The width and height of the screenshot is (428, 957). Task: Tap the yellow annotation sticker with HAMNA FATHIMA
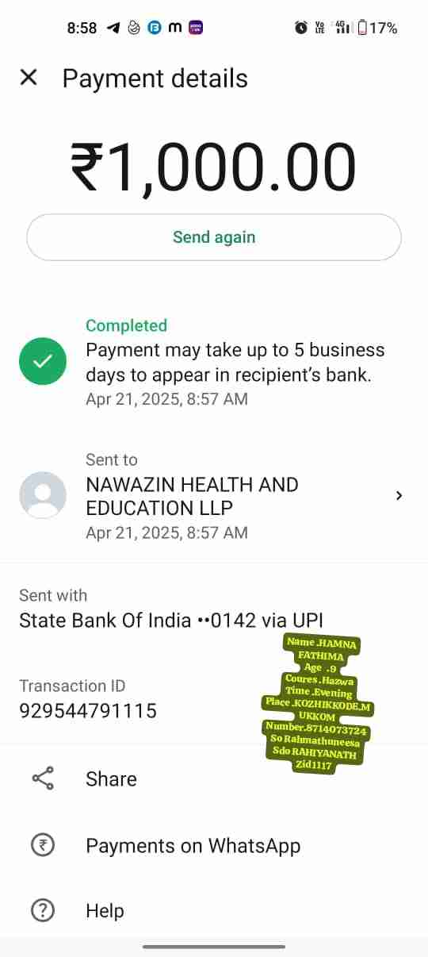(319, 704)
